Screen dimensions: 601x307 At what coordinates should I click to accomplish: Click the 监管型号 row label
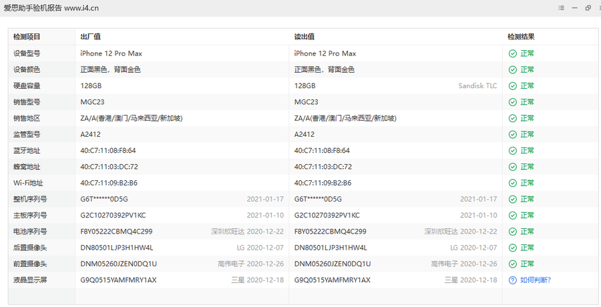(27, 135)
